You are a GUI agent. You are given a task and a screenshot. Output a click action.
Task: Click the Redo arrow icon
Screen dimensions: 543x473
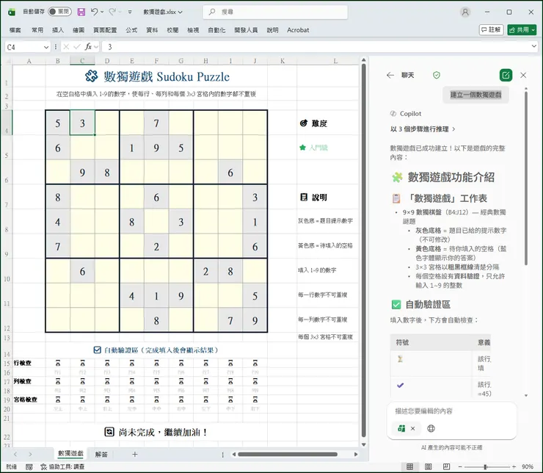point(112,12)
